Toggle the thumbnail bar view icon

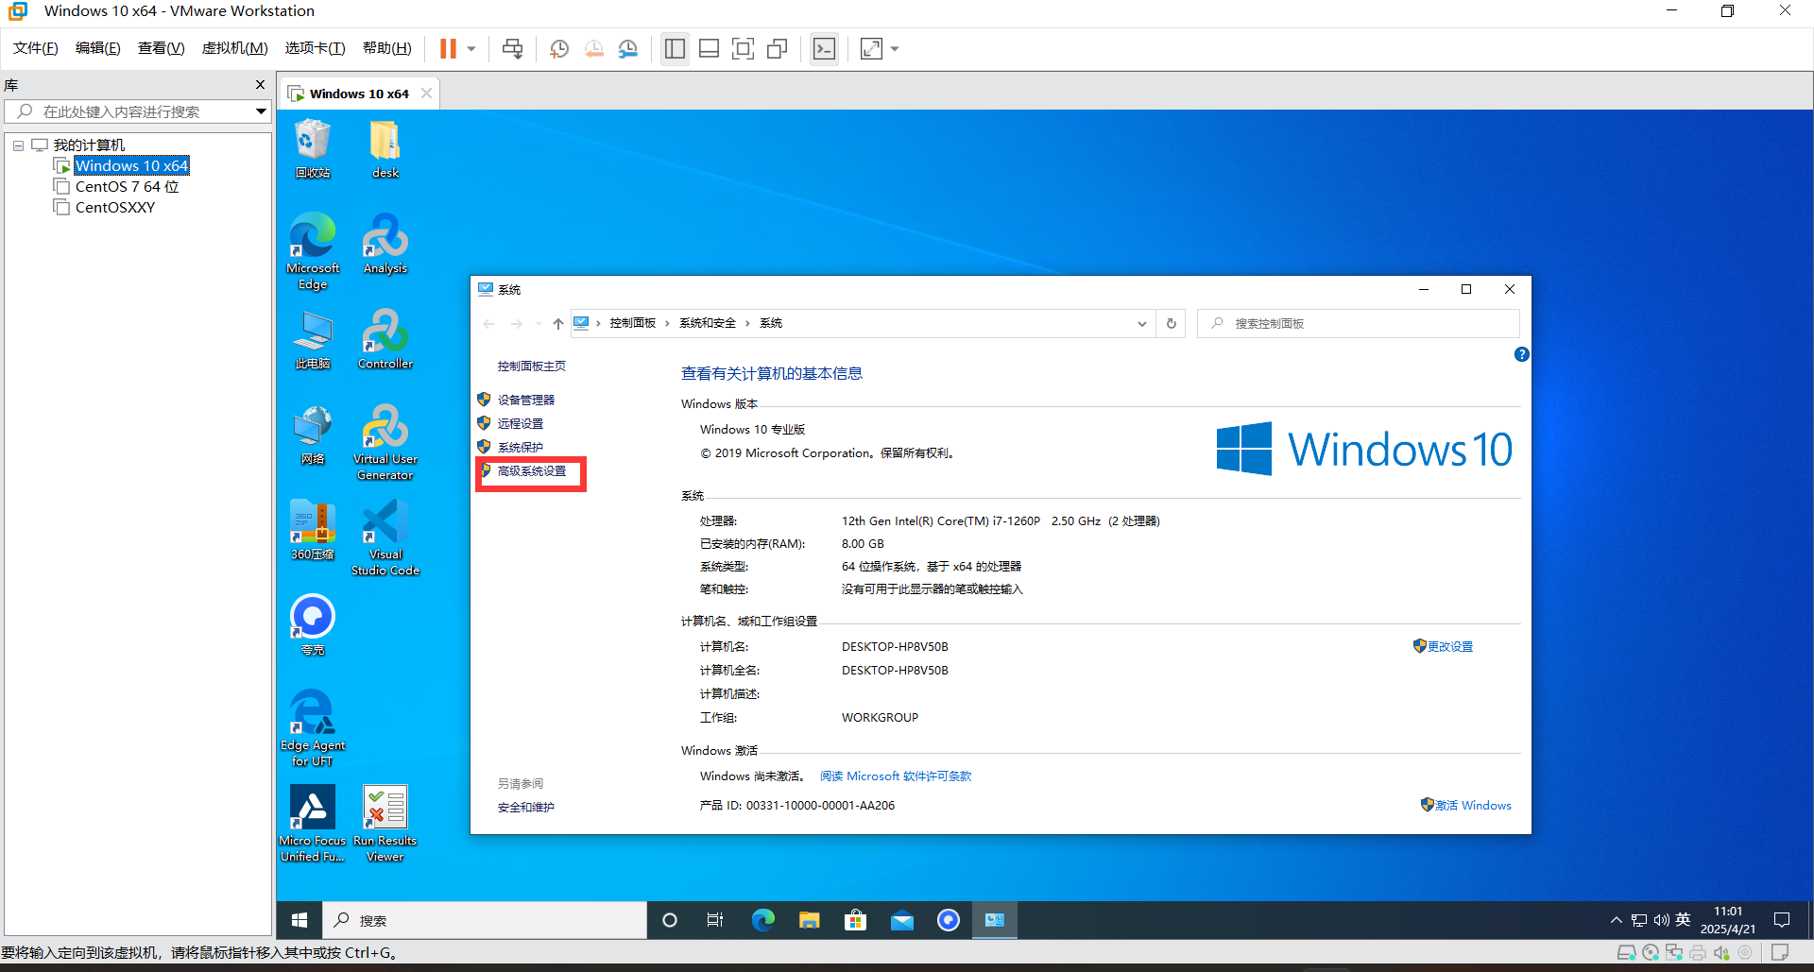click(x=709, y=48)
